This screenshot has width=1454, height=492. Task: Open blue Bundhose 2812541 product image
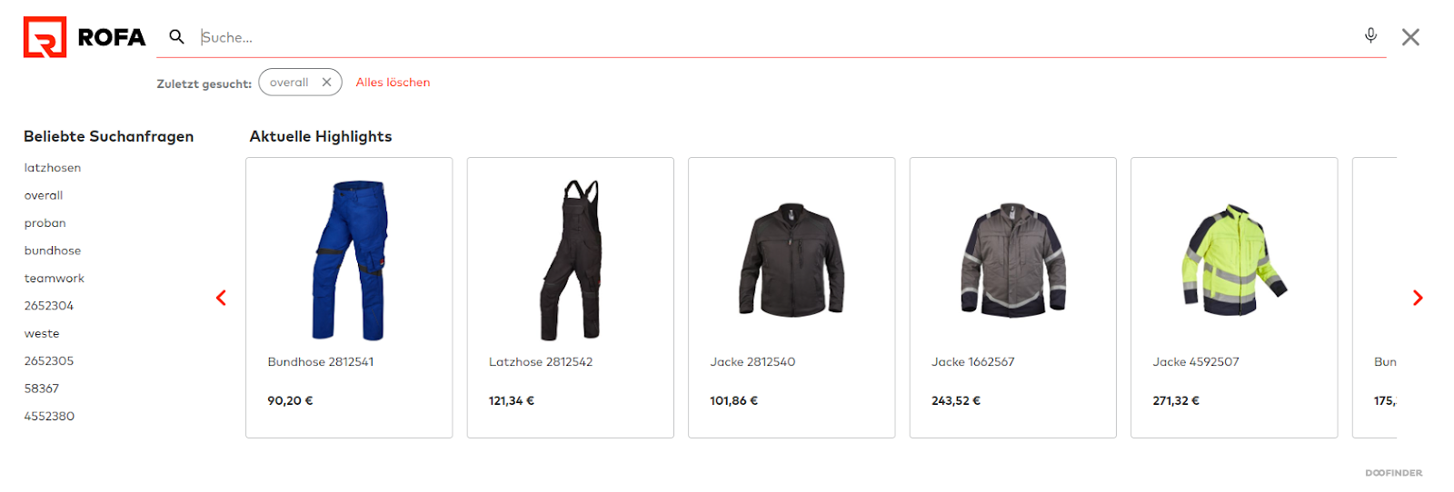(x=350, y=261)
